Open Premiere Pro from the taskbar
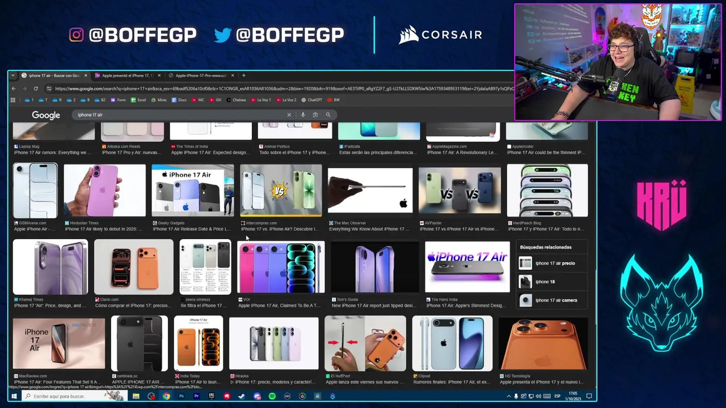Viewport: 726px width, 408px height. (x=197, y=396)
